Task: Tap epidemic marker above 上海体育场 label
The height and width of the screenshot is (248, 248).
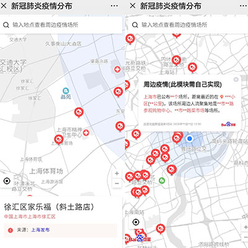Action: (59, 139)
